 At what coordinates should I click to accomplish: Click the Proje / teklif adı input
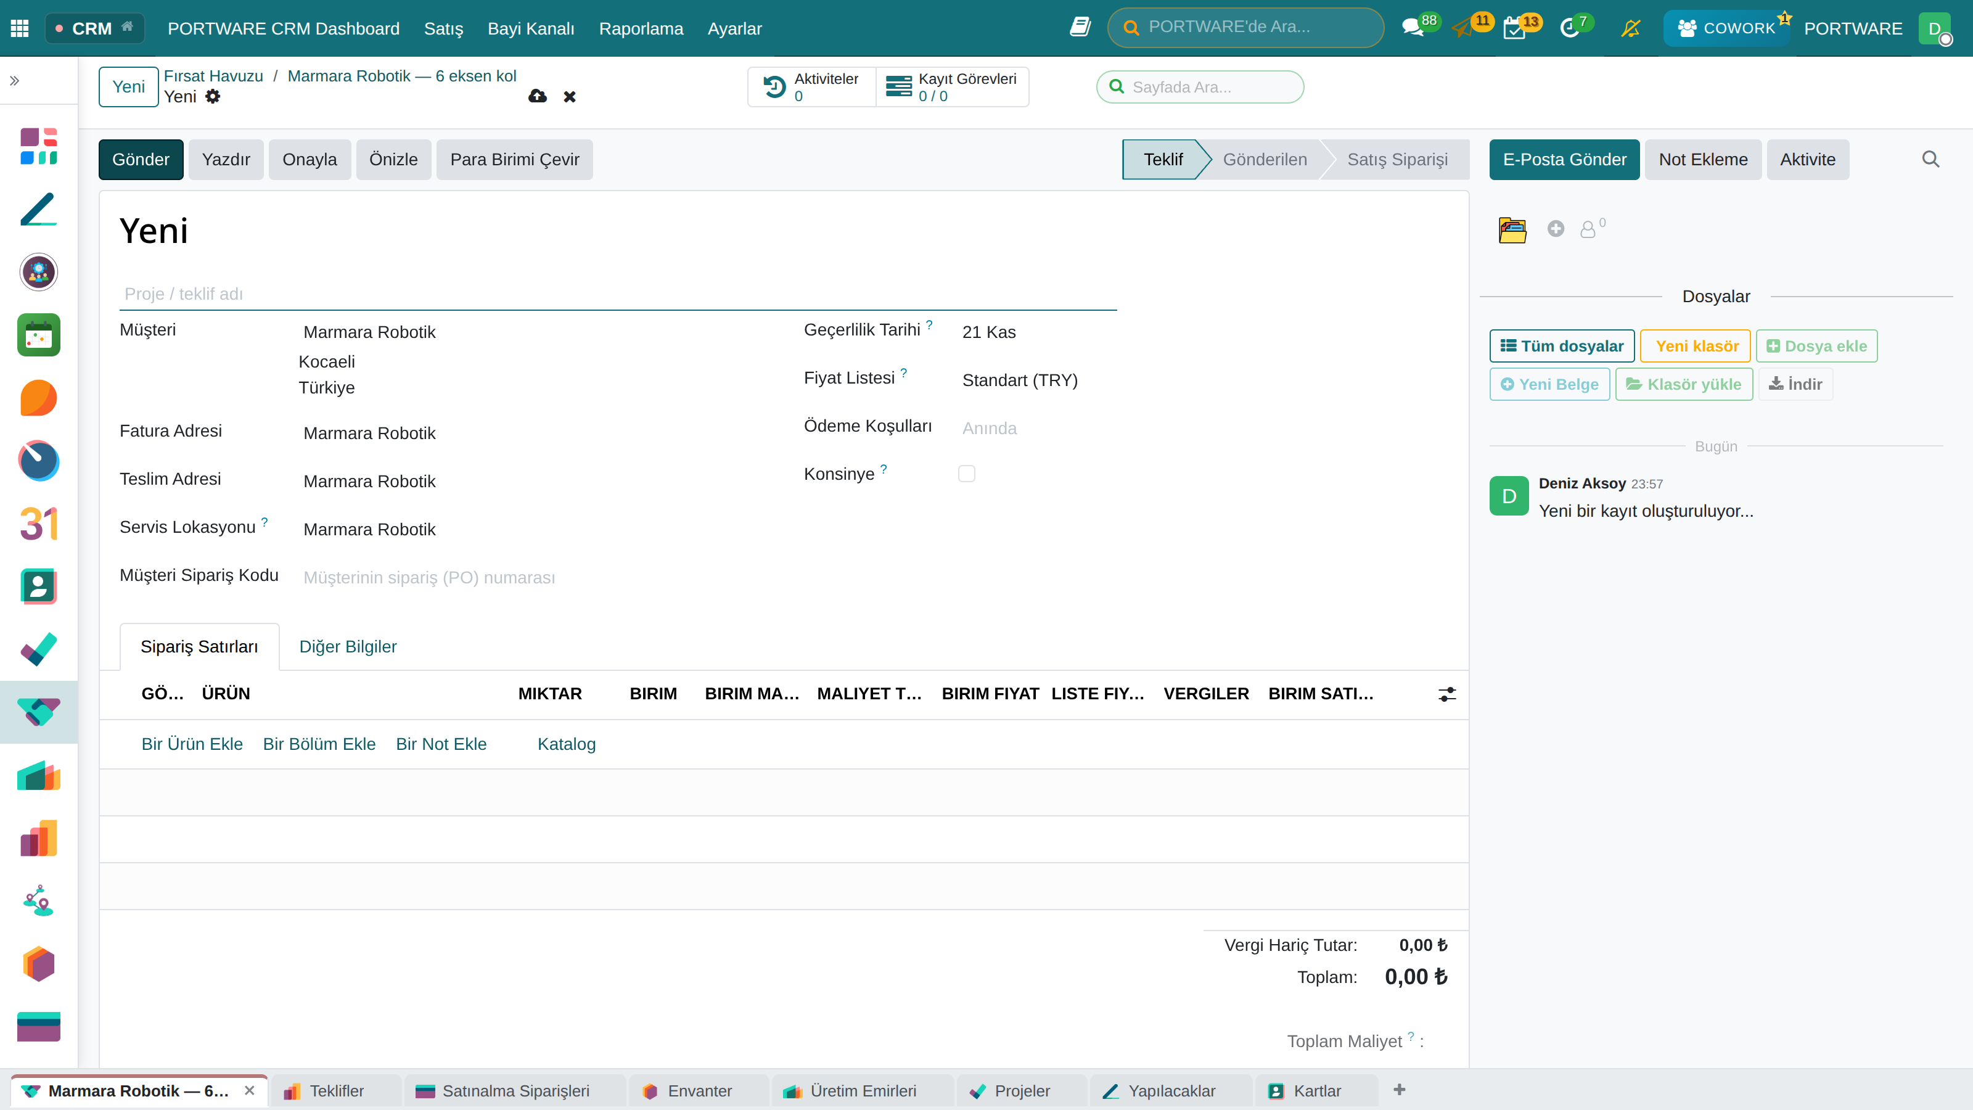coord(618,294)
